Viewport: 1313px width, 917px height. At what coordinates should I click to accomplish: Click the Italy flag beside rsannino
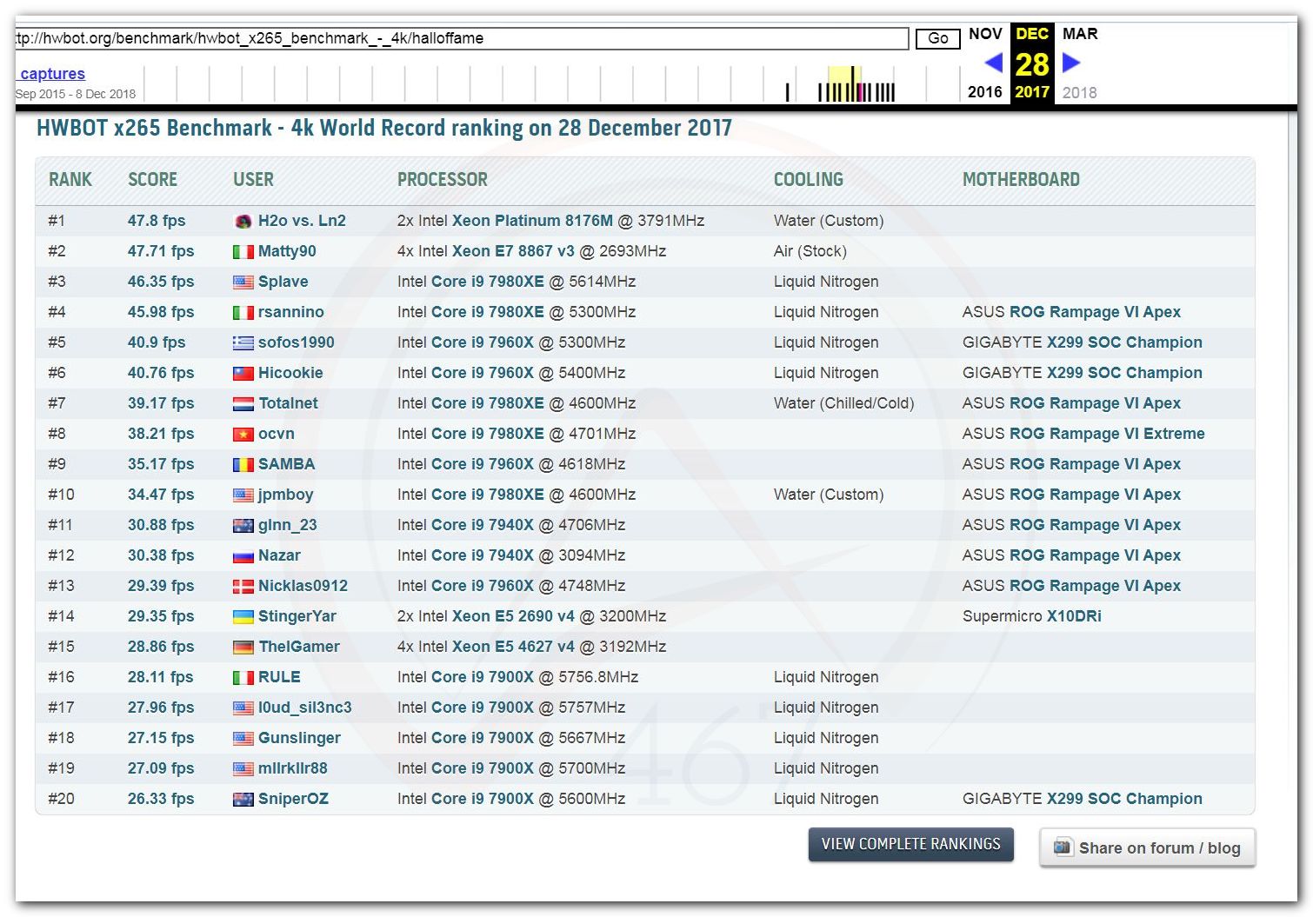click(243, 313)
